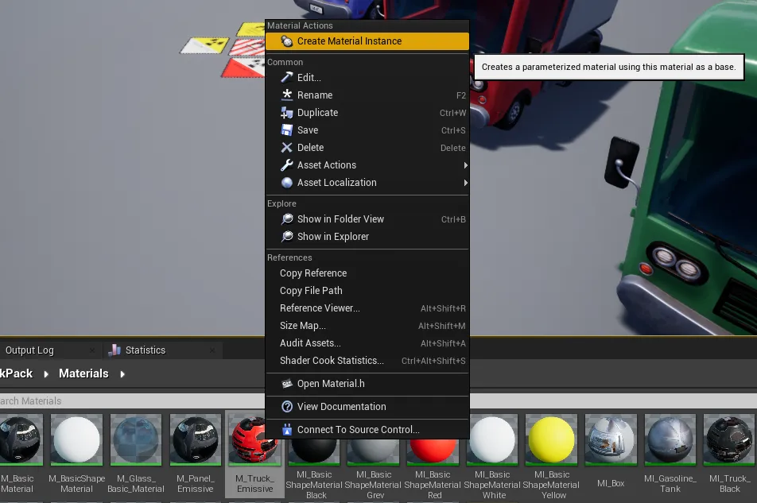The height and width of the screenshot is (503, 757).
Task: Select the Edit pencil icon
Action: [x=287, y=77]
